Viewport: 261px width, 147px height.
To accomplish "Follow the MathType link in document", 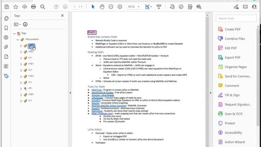I will tap(97, 90).
